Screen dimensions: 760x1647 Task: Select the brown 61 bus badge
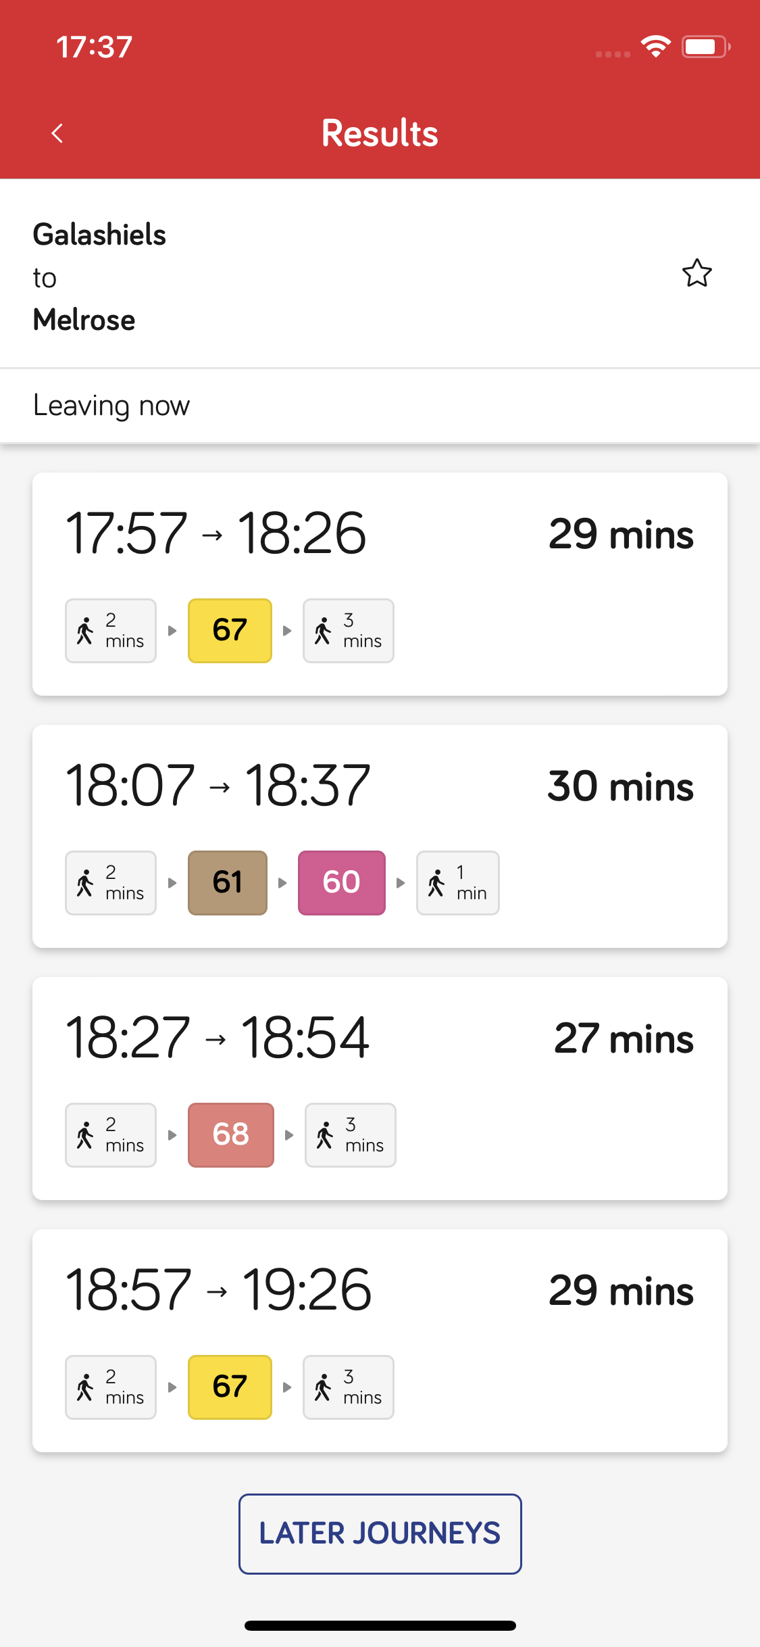pos(228,882)
